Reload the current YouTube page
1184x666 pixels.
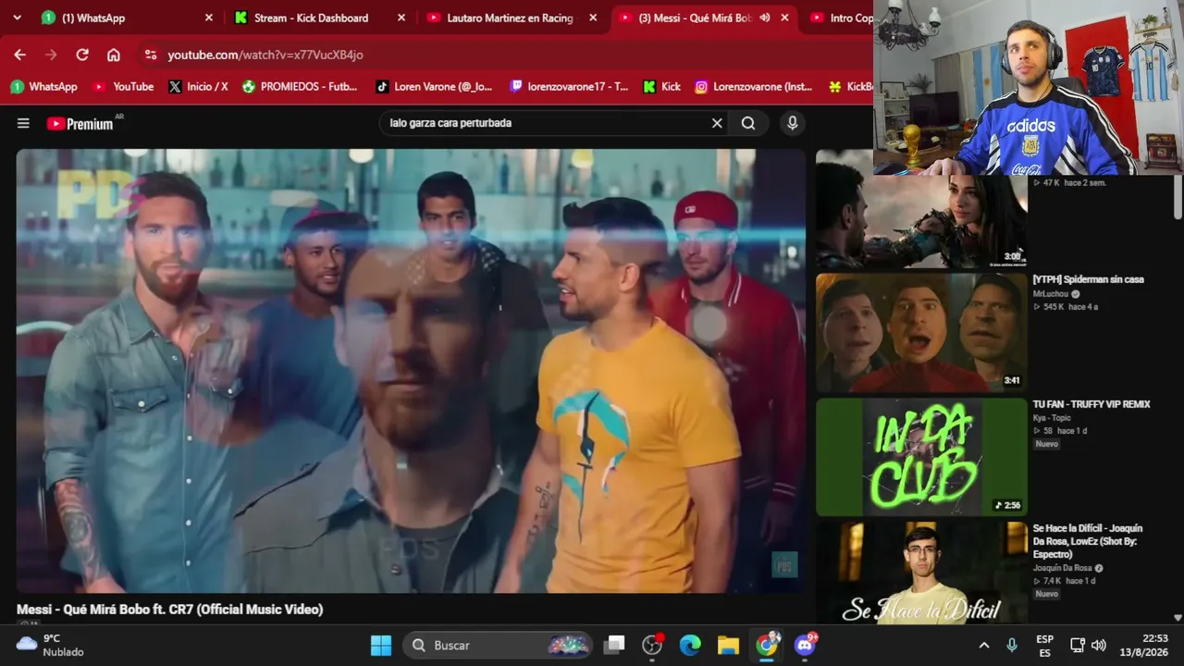[82, 55]
